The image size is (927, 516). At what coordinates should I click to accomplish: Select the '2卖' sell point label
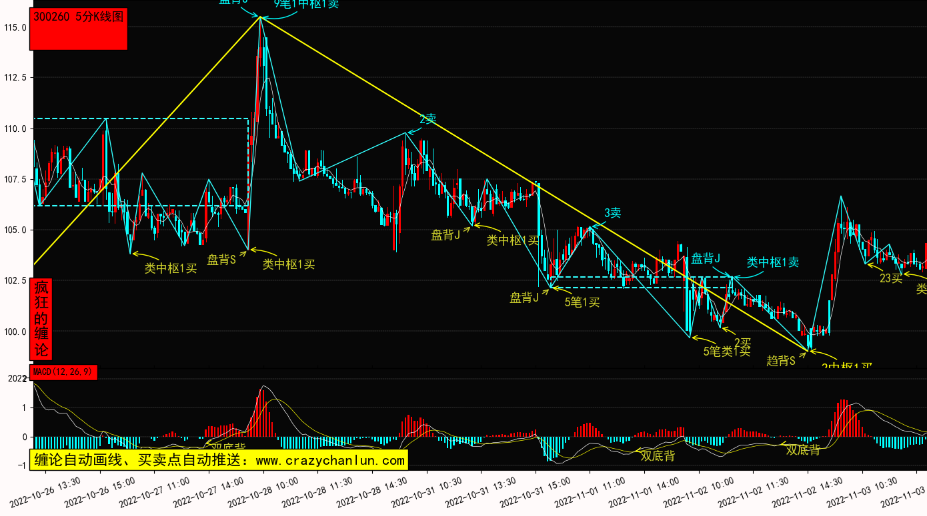(x=427, y=119)
